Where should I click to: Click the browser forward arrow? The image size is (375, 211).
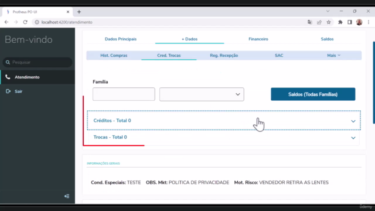coord(16,22)
